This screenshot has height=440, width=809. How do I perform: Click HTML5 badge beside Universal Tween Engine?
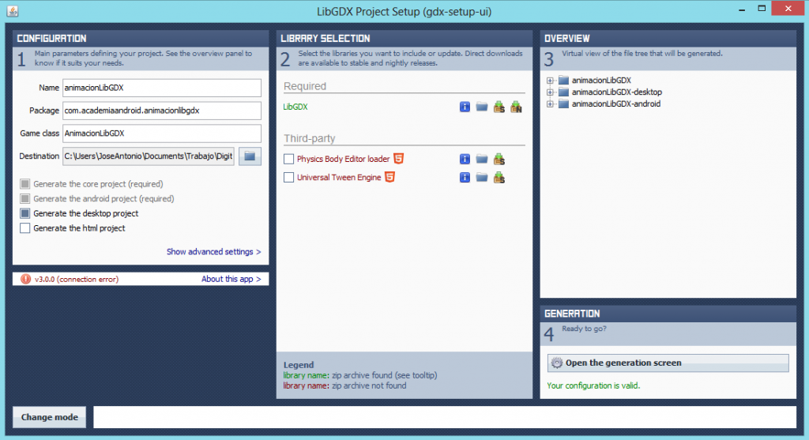click(x=389, y=177)
